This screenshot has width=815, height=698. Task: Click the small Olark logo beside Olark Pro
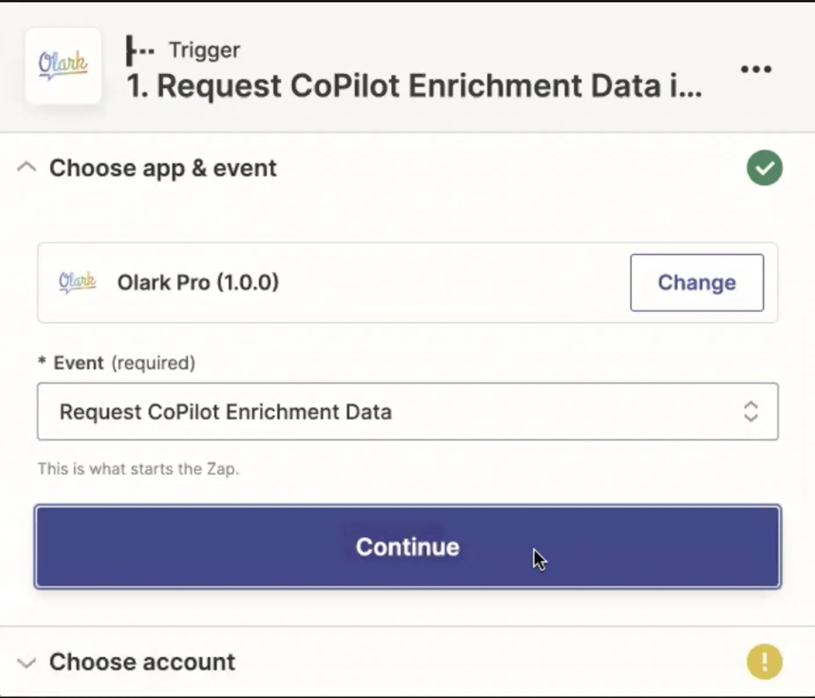(x=77, y=282)
